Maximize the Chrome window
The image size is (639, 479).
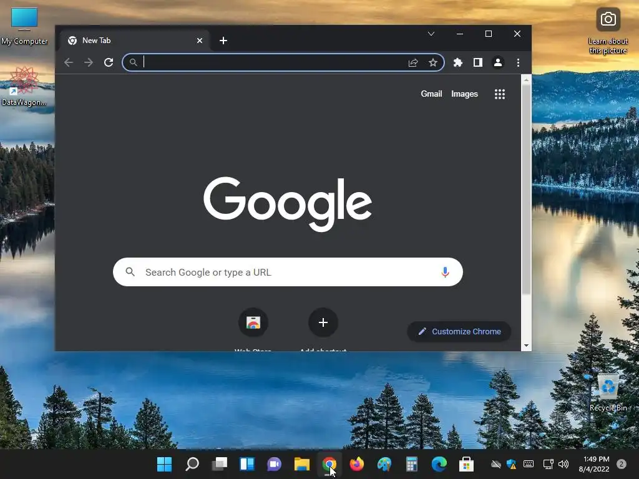(x=489, y=34)
